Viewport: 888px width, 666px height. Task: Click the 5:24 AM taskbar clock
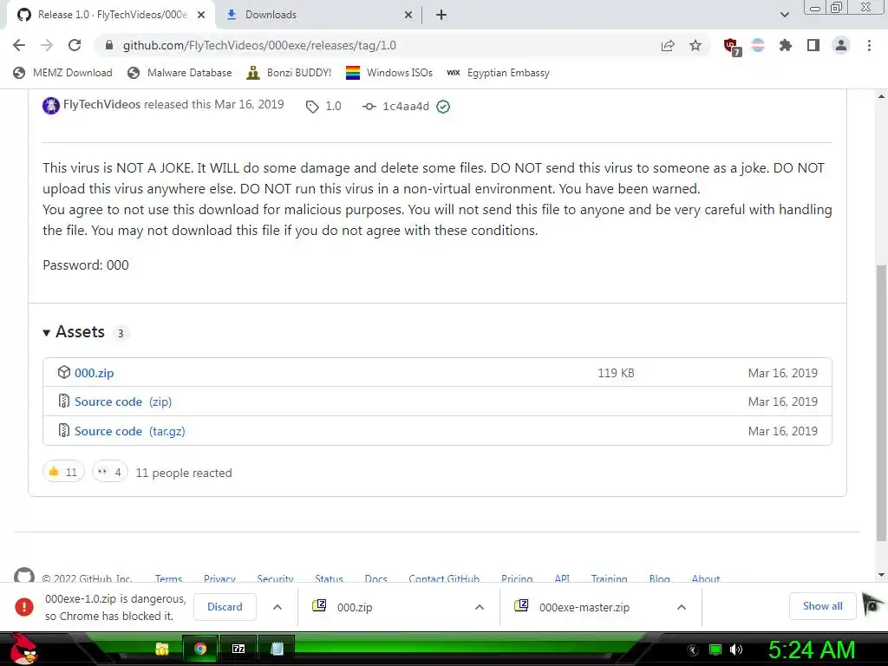[x=812, y=650]
